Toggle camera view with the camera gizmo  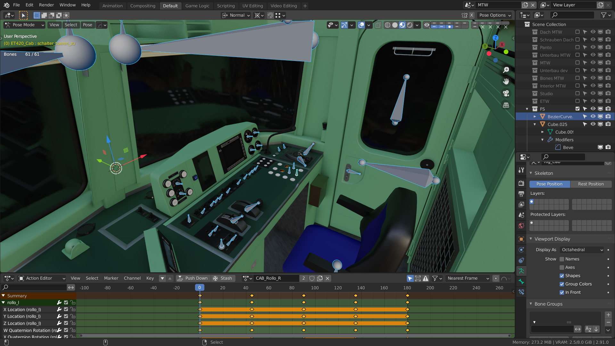[506, 93]
